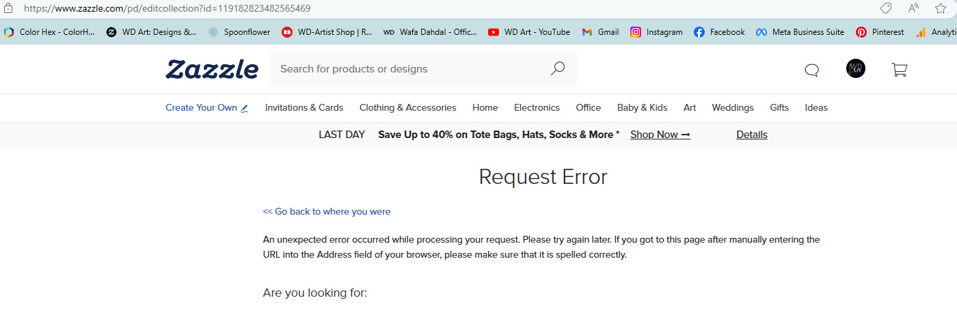Focus the search for products field

(x=410, y=69)
